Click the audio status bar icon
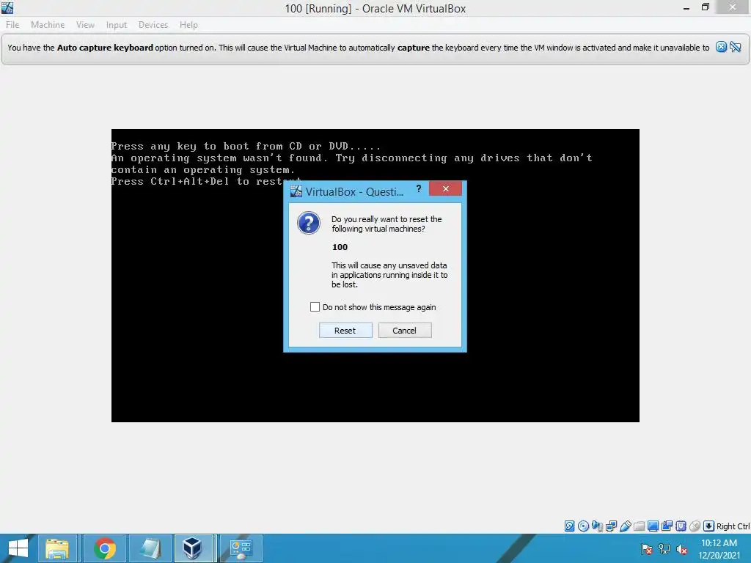The image size is (751, 563). point(597,526)
